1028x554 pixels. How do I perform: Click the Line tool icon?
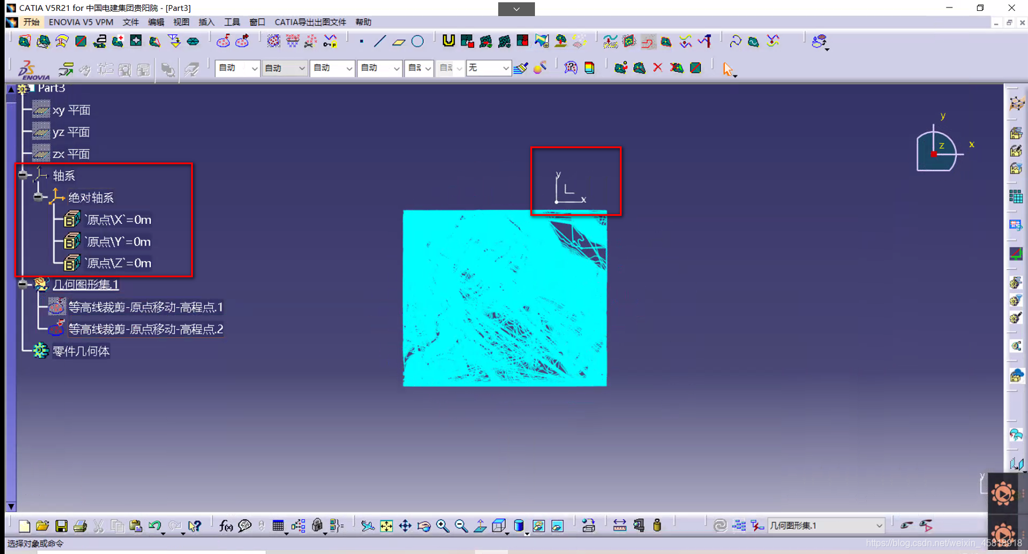[x=379, y=41]
